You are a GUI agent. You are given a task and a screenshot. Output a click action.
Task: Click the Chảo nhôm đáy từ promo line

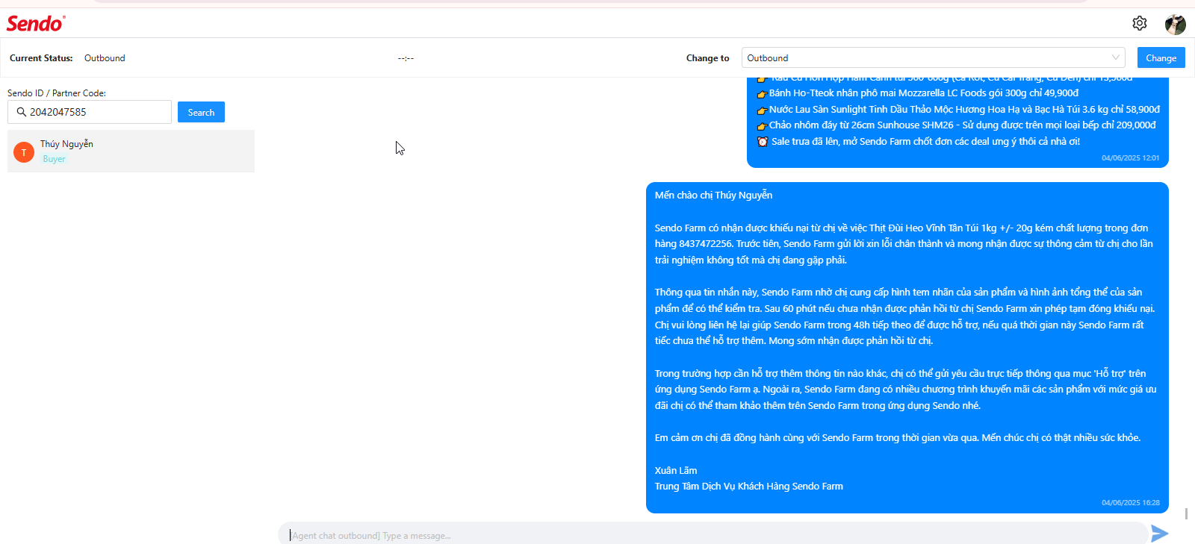pos(963,125)
